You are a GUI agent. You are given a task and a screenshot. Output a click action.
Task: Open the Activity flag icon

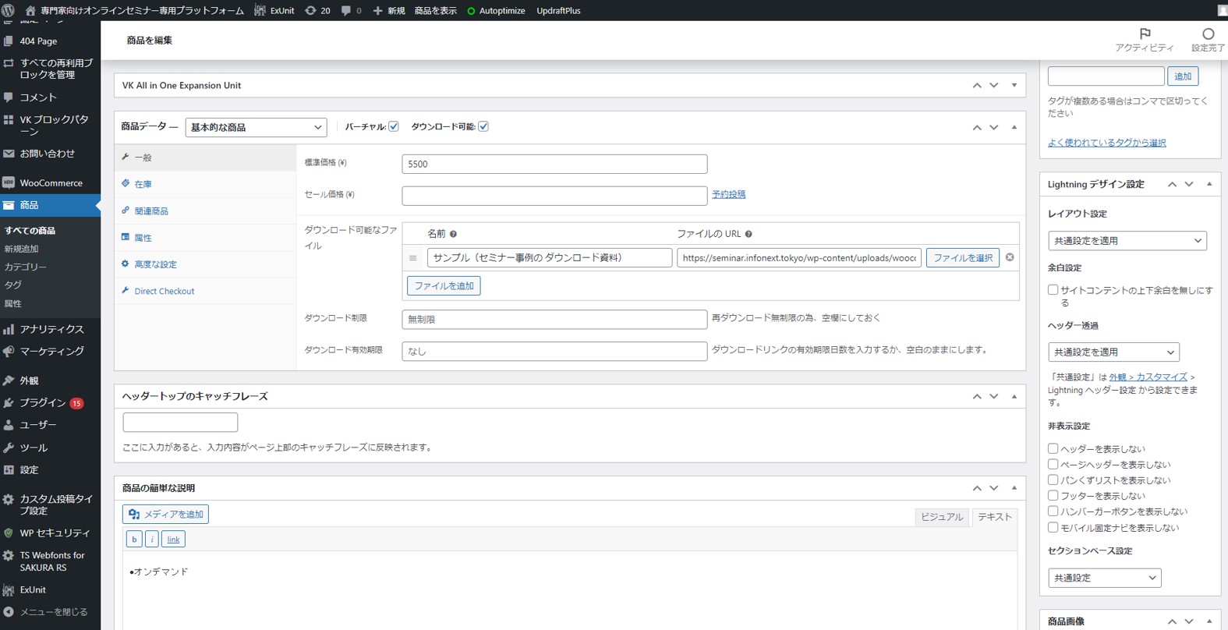tap(1144, 34)
